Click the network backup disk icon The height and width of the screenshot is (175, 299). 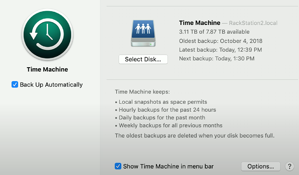coord(143,33)
